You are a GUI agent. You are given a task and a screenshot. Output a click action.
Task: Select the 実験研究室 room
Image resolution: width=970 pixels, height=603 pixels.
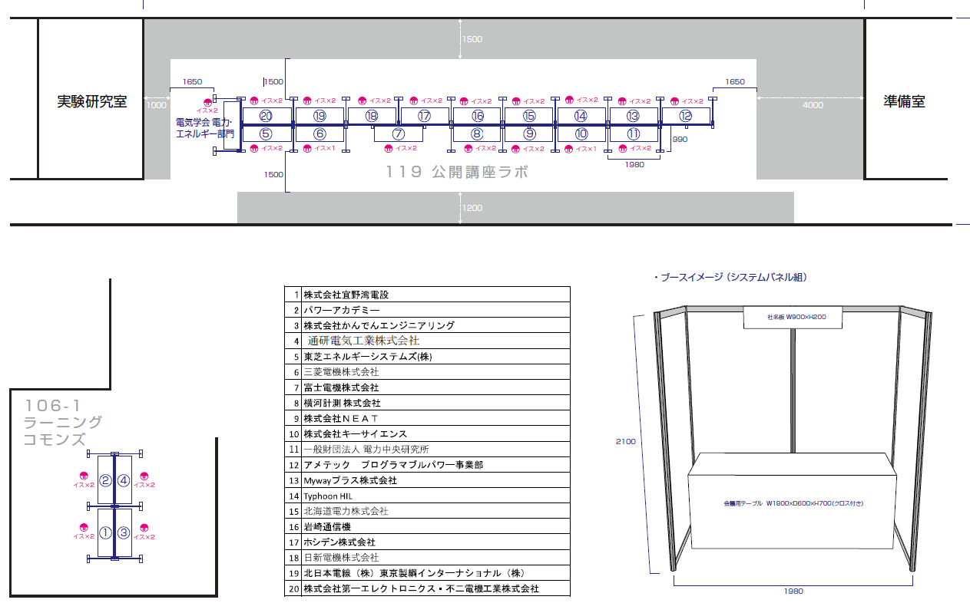tap(91, 101)
